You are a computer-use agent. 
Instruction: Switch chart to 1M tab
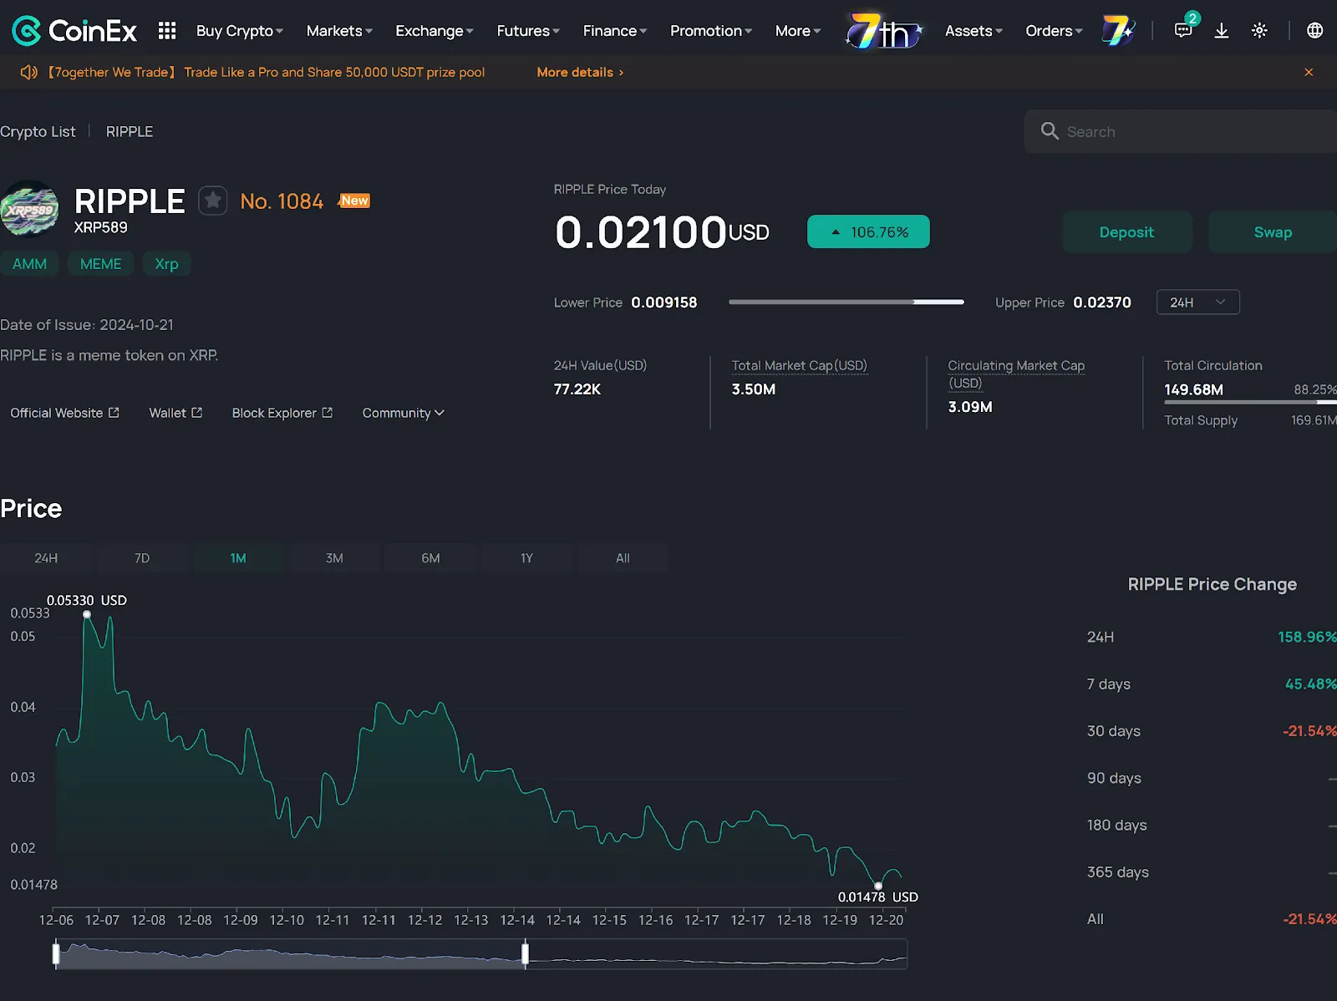coord(238,558)
